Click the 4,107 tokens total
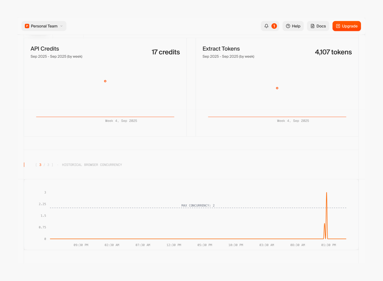 point(333,52)
